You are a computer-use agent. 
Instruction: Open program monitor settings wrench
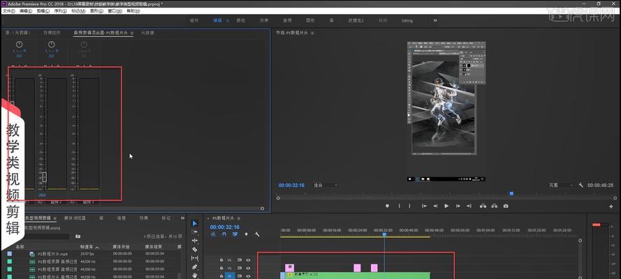pyautogui.click(x=580, y=185)
